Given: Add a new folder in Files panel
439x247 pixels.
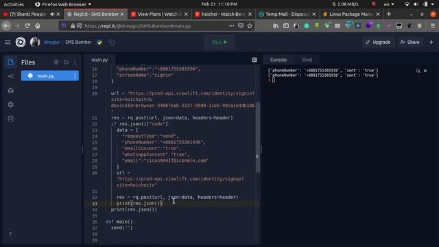Looking at the screenshot, I should 66,62.
